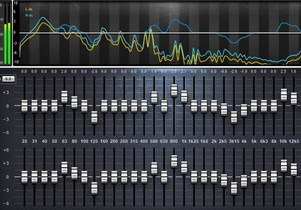This screenshot has width=301, height=210.
Task: Click the R-In legend label
Action: [29, 16]
